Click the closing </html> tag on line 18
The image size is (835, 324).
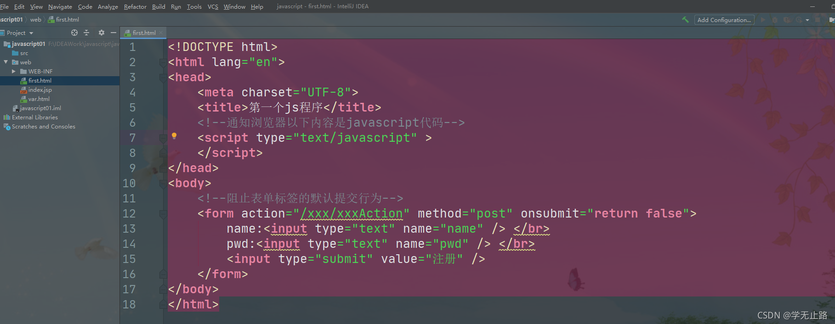(193, 304)
